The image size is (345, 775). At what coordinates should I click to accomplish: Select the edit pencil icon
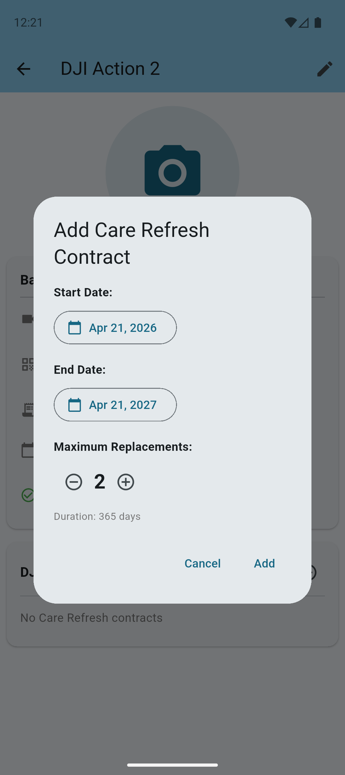(x=325, y=69)
